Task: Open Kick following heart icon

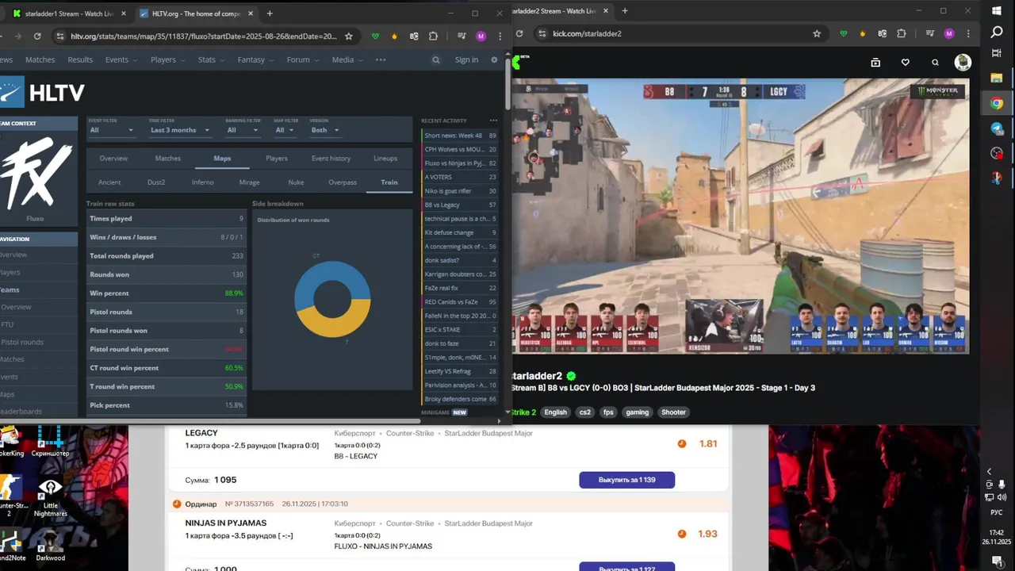Action: [905, 62]
